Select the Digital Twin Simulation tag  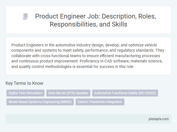pos(25,93)
